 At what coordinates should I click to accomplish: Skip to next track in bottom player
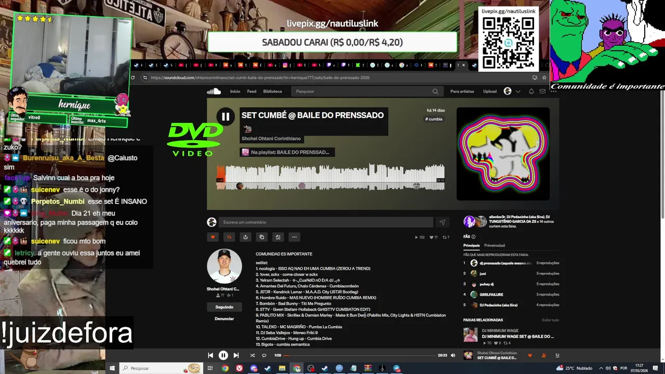[x=236, y=355]
